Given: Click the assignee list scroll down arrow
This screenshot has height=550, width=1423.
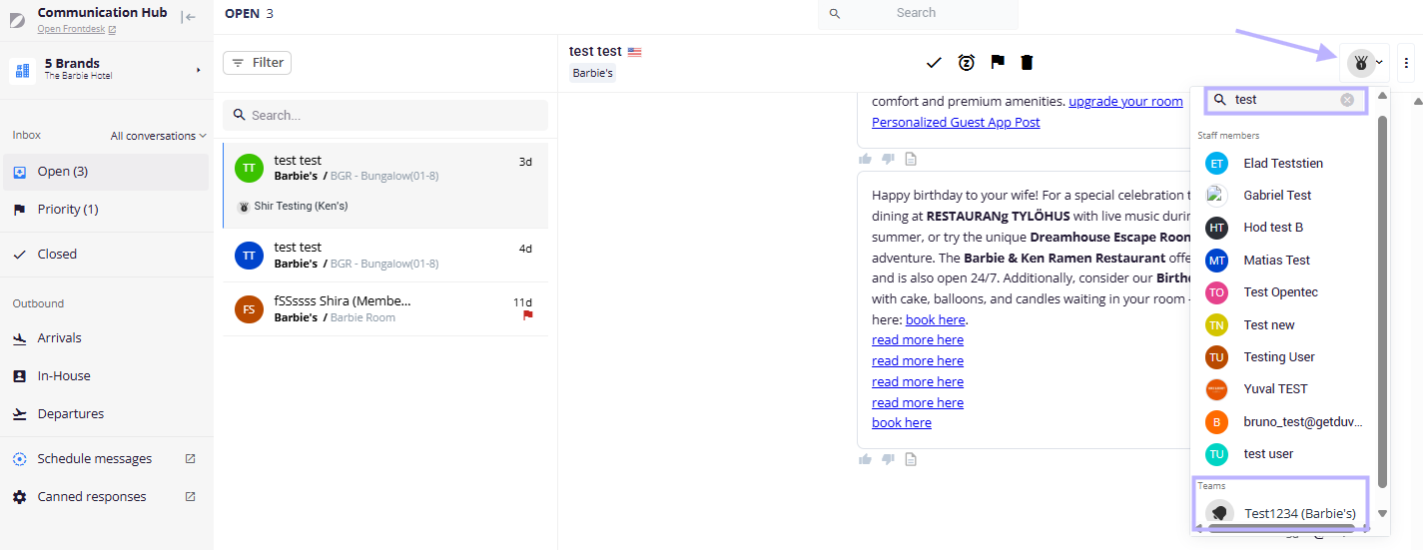Looking at the screenshot, I should (x=1383, y=514).
